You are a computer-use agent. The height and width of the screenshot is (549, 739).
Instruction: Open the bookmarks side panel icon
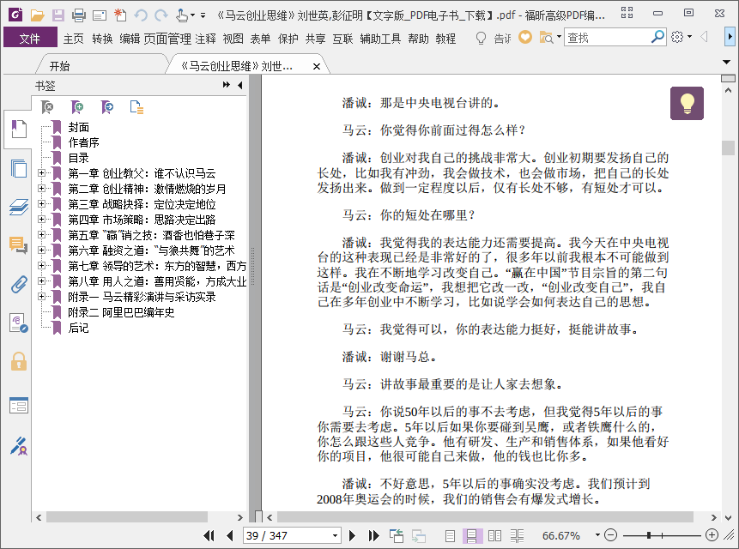(x=18, y=129)
